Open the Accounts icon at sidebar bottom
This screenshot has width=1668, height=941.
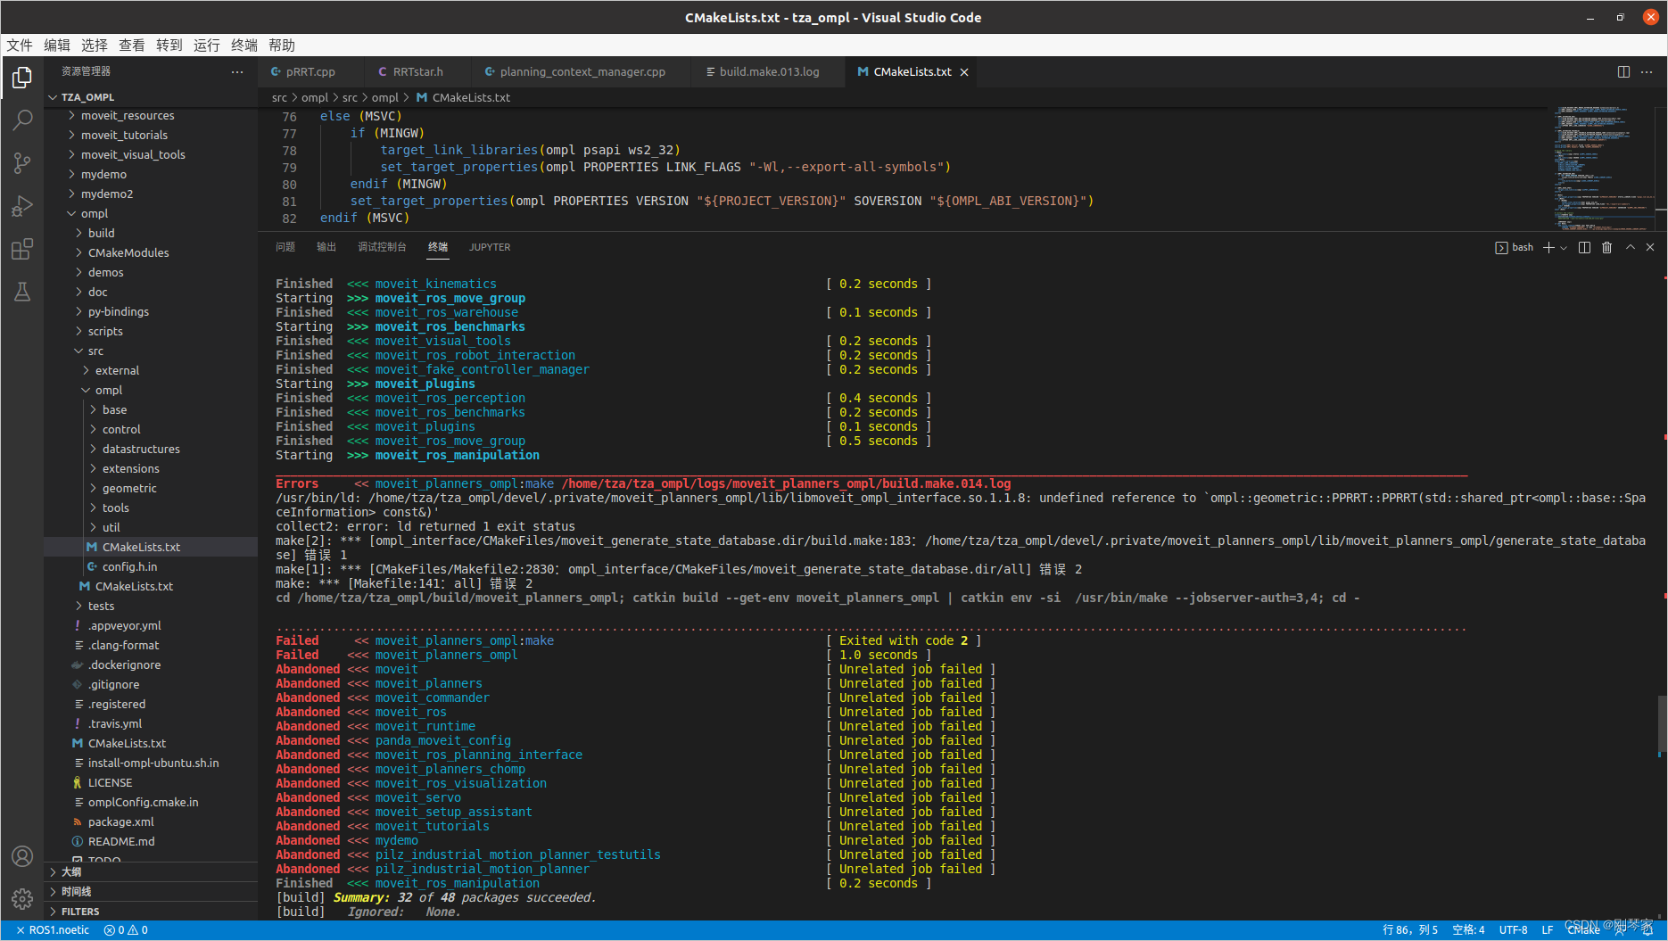[x=22, y=856]
